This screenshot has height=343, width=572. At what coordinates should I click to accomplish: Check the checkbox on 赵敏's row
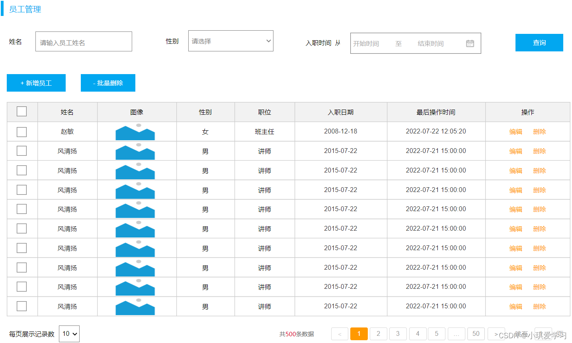coord(21,131)
